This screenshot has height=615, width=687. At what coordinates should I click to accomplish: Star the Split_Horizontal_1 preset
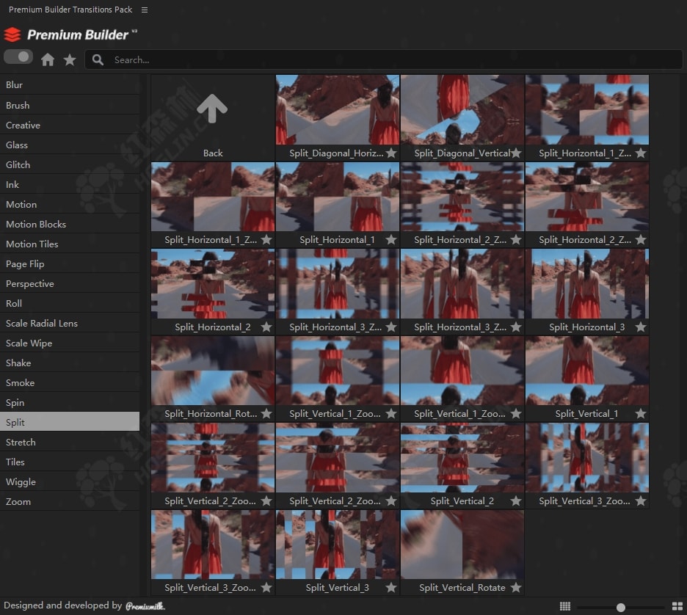(391, 240)
